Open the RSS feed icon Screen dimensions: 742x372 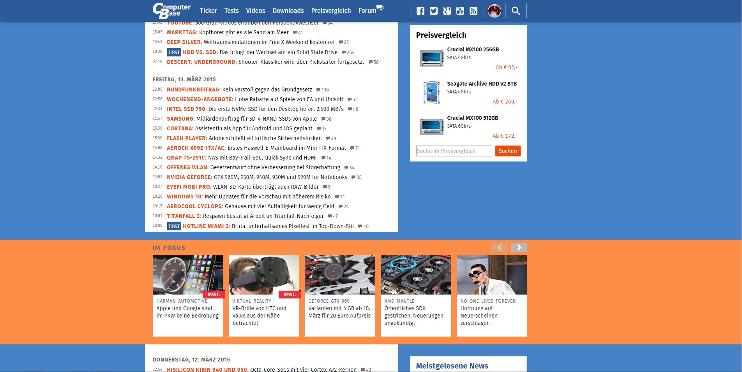(473, 11)
